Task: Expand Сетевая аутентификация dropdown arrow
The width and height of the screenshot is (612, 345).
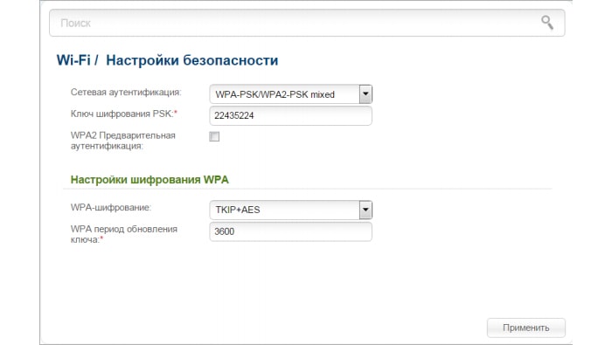Action: [365, 94]
